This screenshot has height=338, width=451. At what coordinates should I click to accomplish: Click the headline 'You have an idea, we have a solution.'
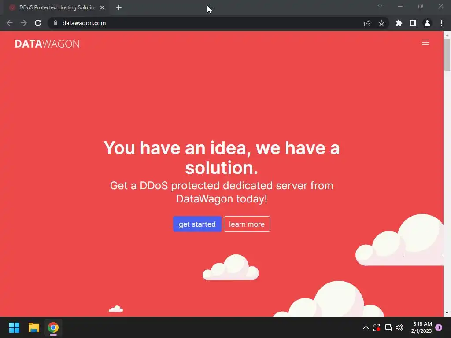(222, 158)
